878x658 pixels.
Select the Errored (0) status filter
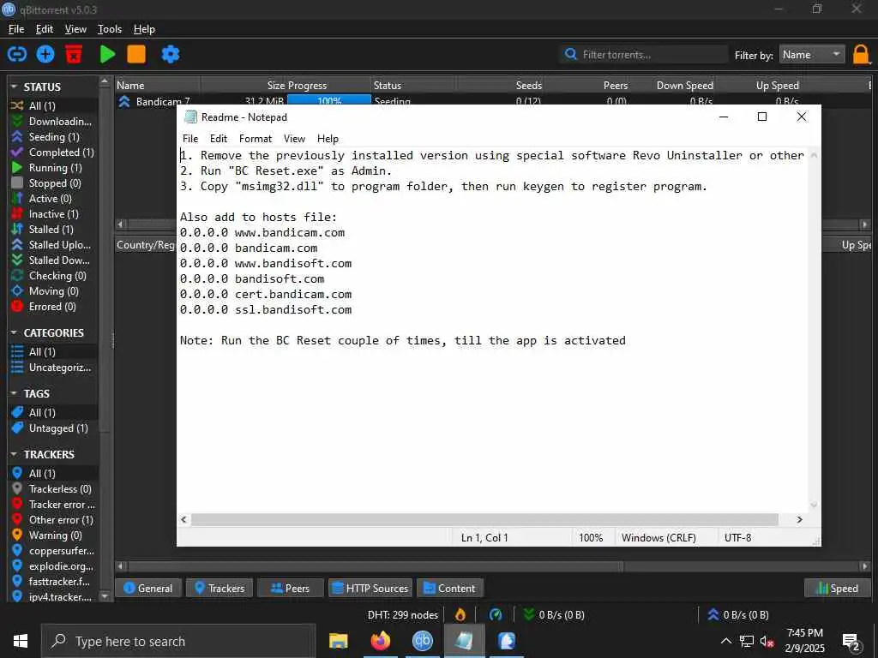coord(54,307)
